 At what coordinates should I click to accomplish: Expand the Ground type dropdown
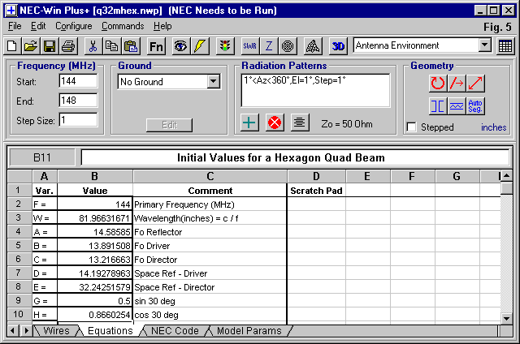pyautogui.click(x=214, y=82)
